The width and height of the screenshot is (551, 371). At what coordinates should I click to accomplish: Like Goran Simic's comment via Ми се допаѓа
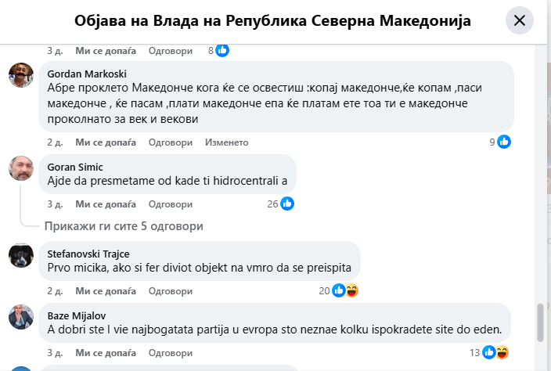pos(106,204)
